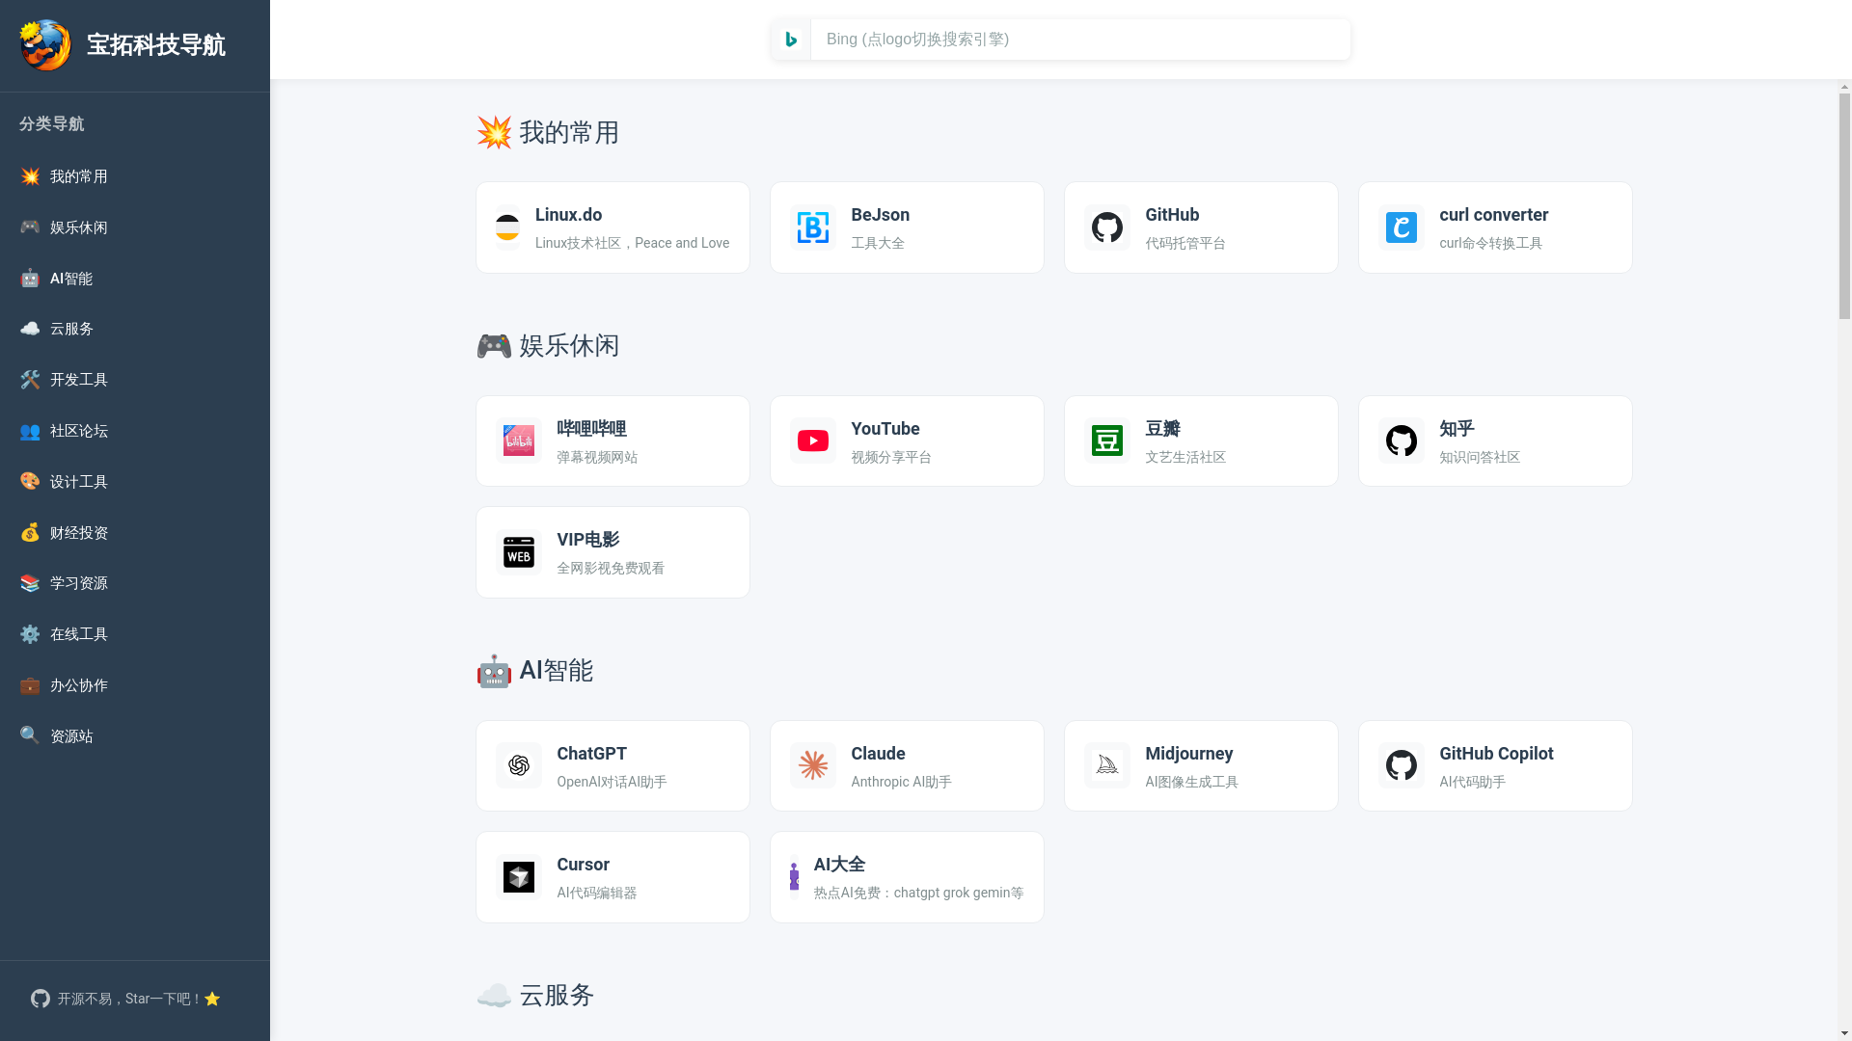Click the 知乎 card icon
1852x1041 pixels.
click(x=1402, y=440)
